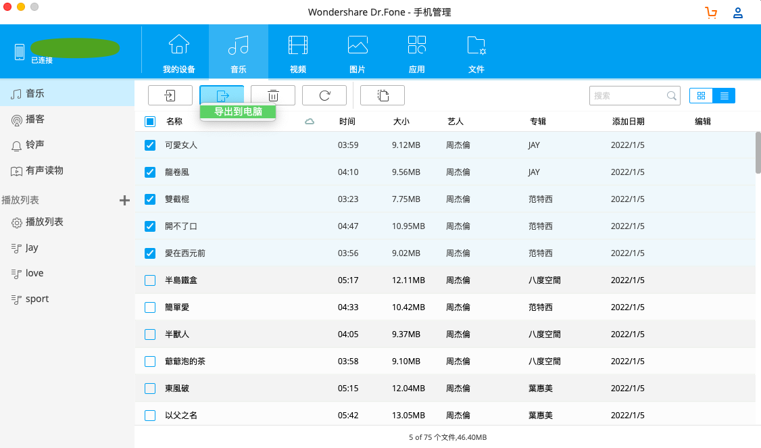Choose 导出到电脑 from the popup
Viewport: 761px width, 448px height.
point(238,111)
